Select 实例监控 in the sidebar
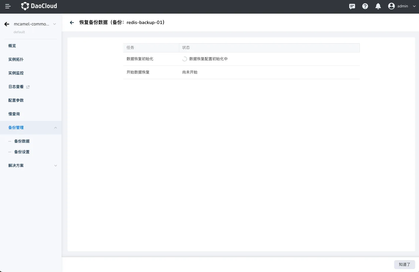 point(16,73)
